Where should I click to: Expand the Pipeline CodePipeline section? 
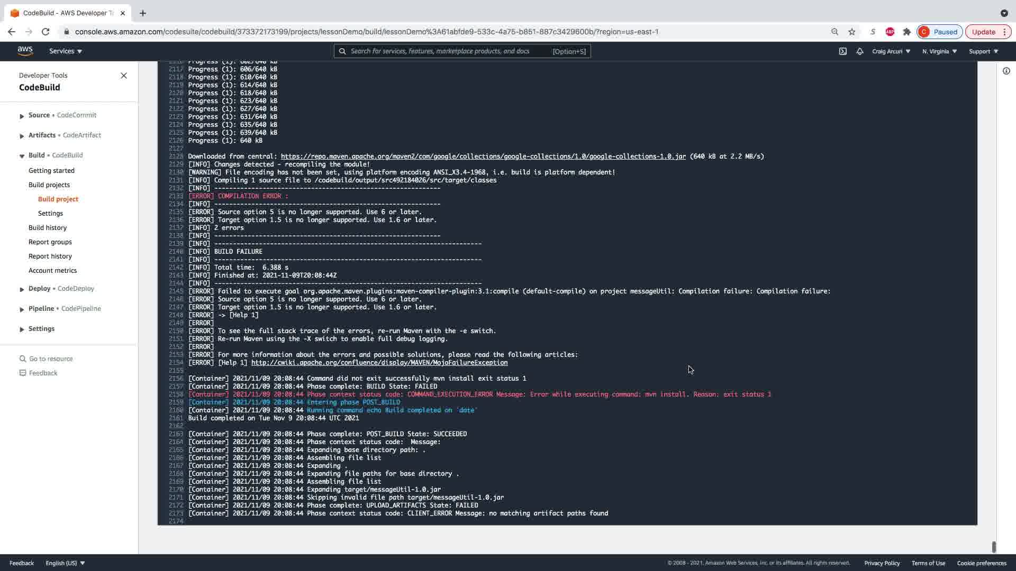pyautogui.click(x=22, y=309)
